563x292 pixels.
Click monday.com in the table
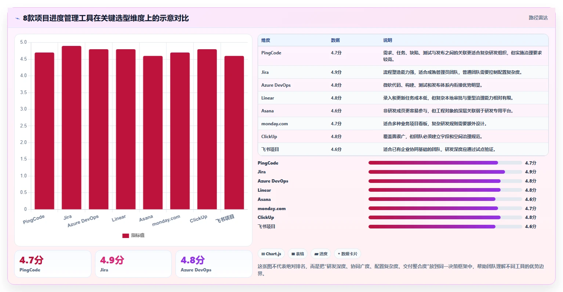(275, 124)
